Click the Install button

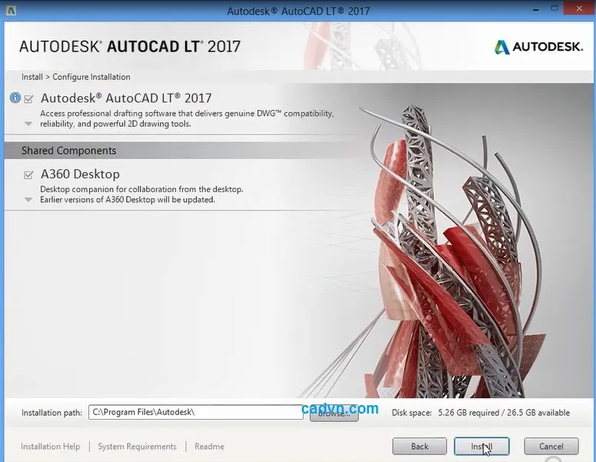click(481, 447)
